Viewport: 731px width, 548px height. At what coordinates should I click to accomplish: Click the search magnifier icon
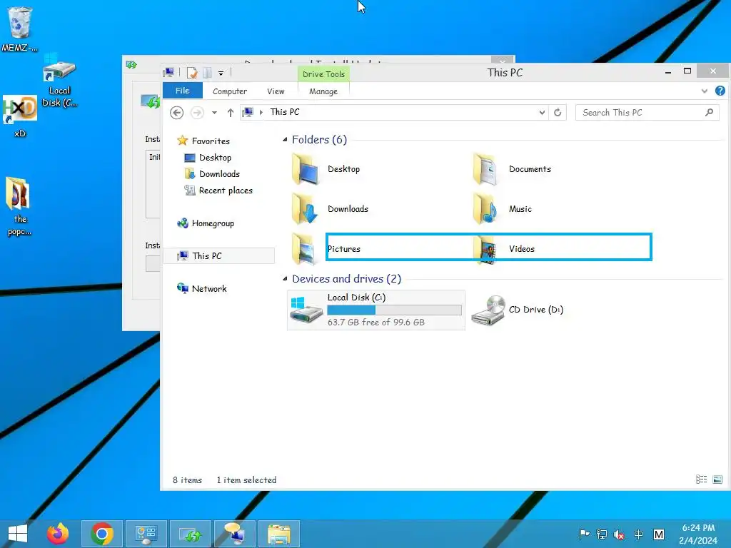(709, 113)
